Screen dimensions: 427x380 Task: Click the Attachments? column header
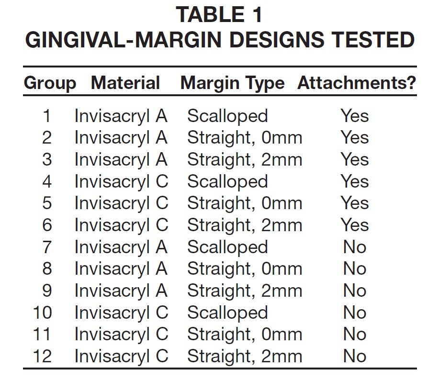[x=357, y=82]
